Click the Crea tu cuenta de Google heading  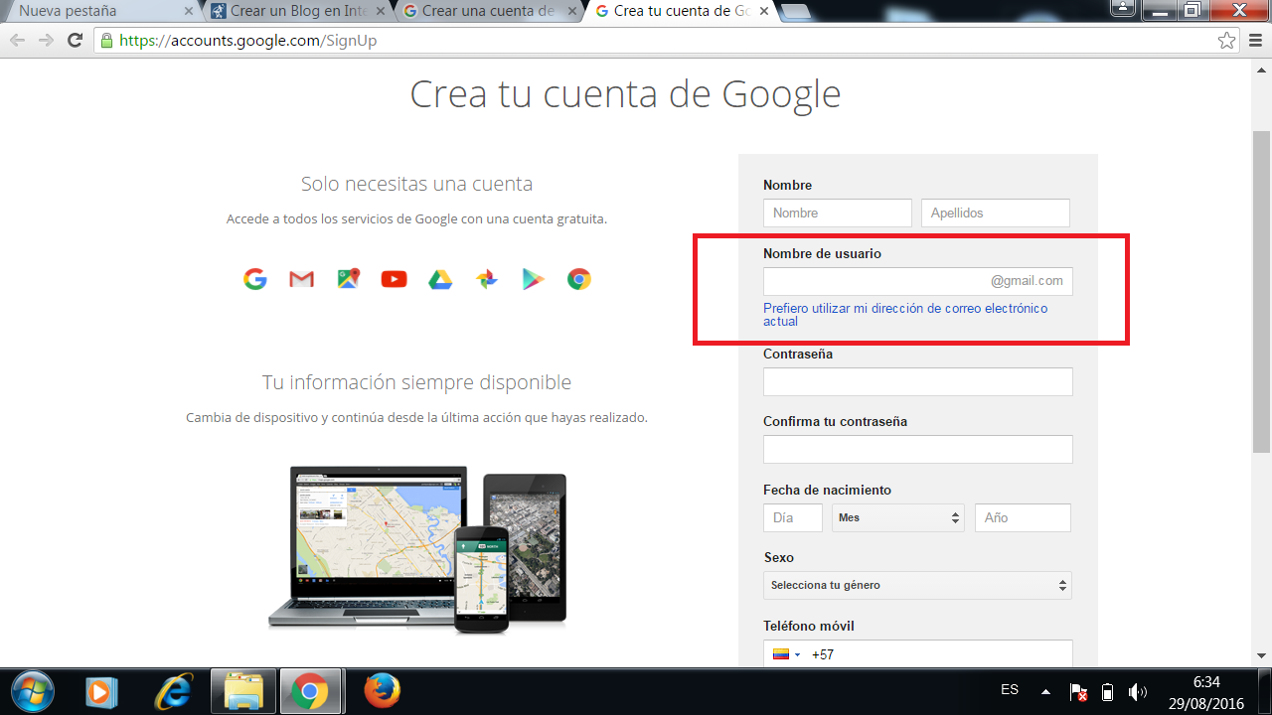[625, 94]
